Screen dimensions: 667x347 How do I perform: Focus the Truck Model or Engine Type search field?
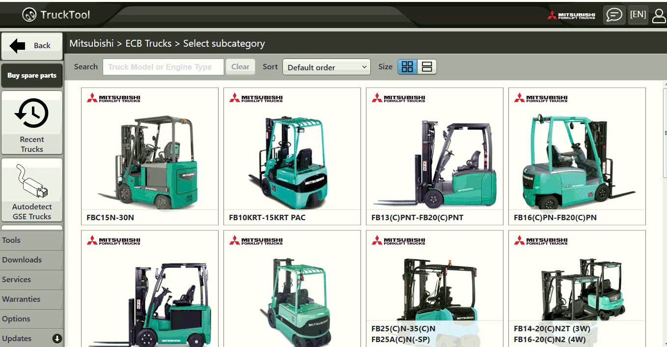pos(163,67)
